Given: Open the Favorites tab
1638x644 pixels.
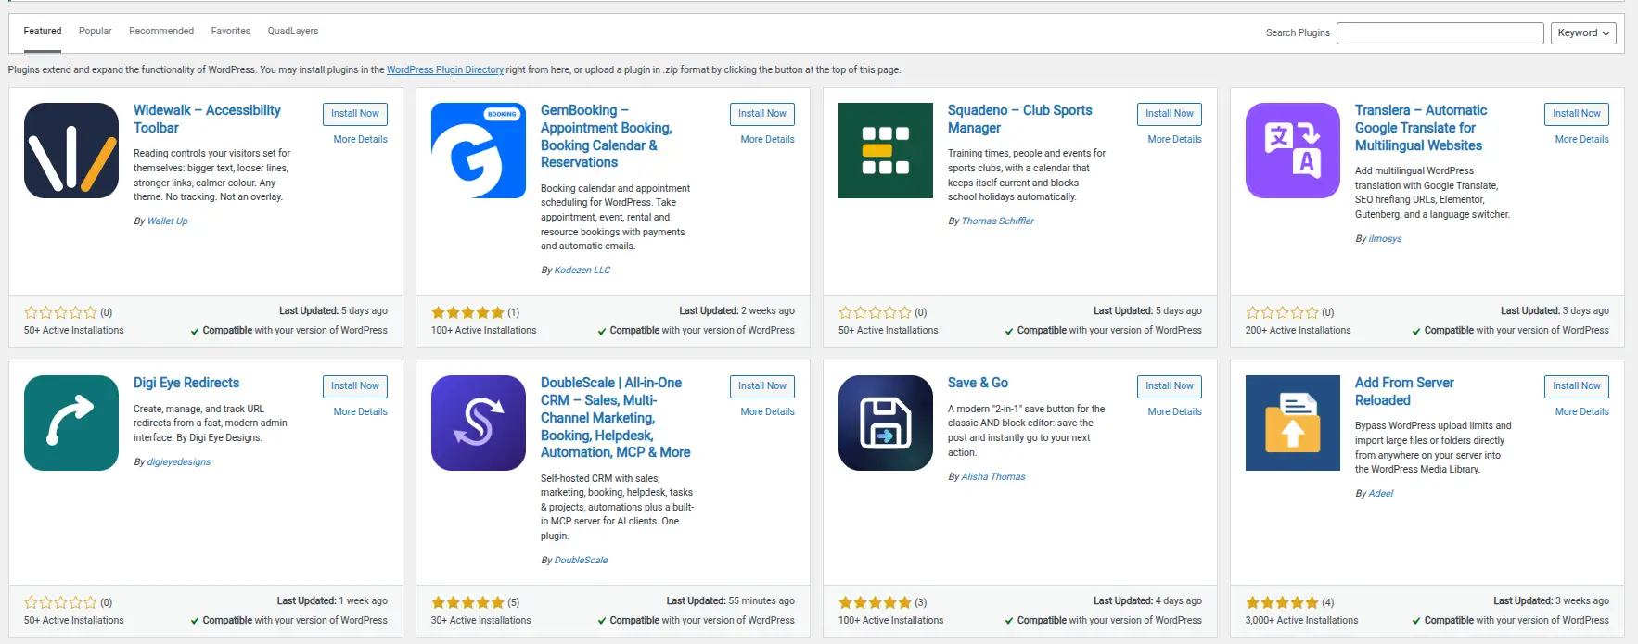Looking at the screenshot, I should (x=231, y=31).
